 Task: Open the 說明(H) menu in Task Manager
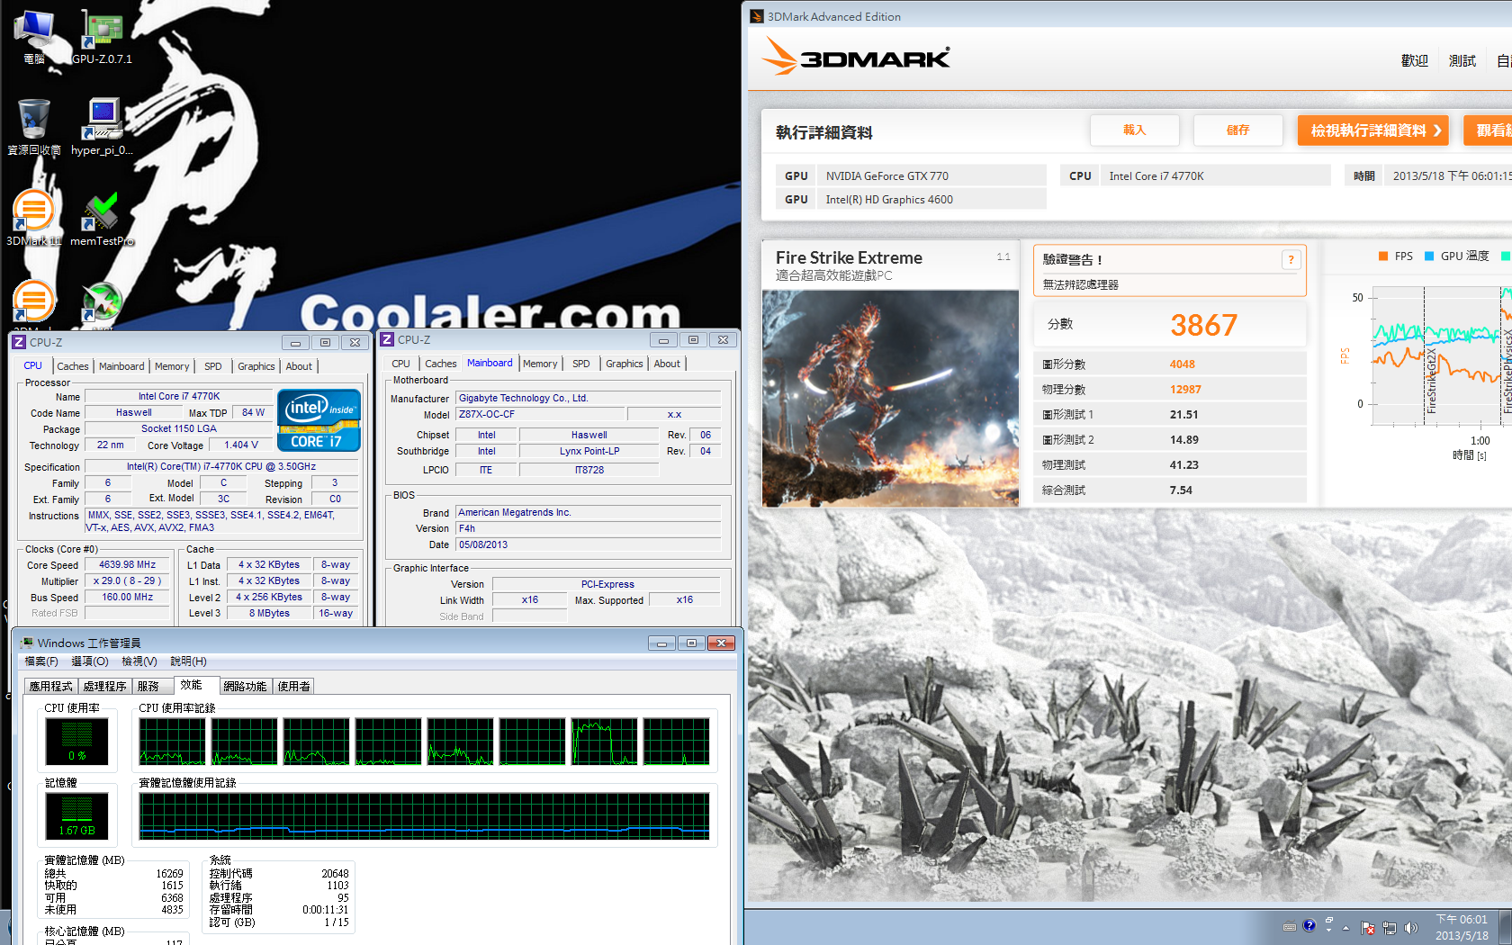189,661
